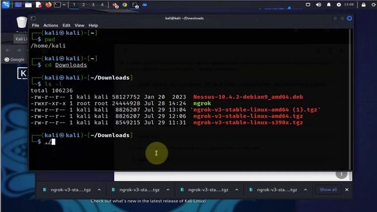The height and width of the screenshot is (212, 377).
Task: Click the Kali 'K' logo in browser
Action: point(22,73)
